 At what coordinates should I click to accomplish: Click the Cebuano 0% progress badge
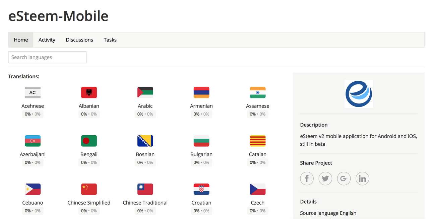(x=33, y=211)
